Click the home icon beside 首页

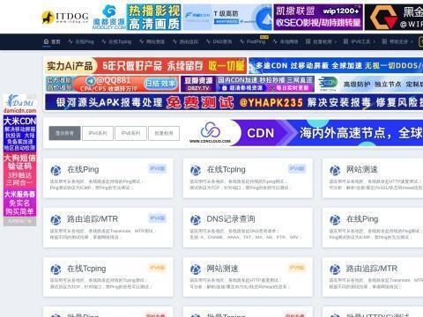[x=46, y=41]
